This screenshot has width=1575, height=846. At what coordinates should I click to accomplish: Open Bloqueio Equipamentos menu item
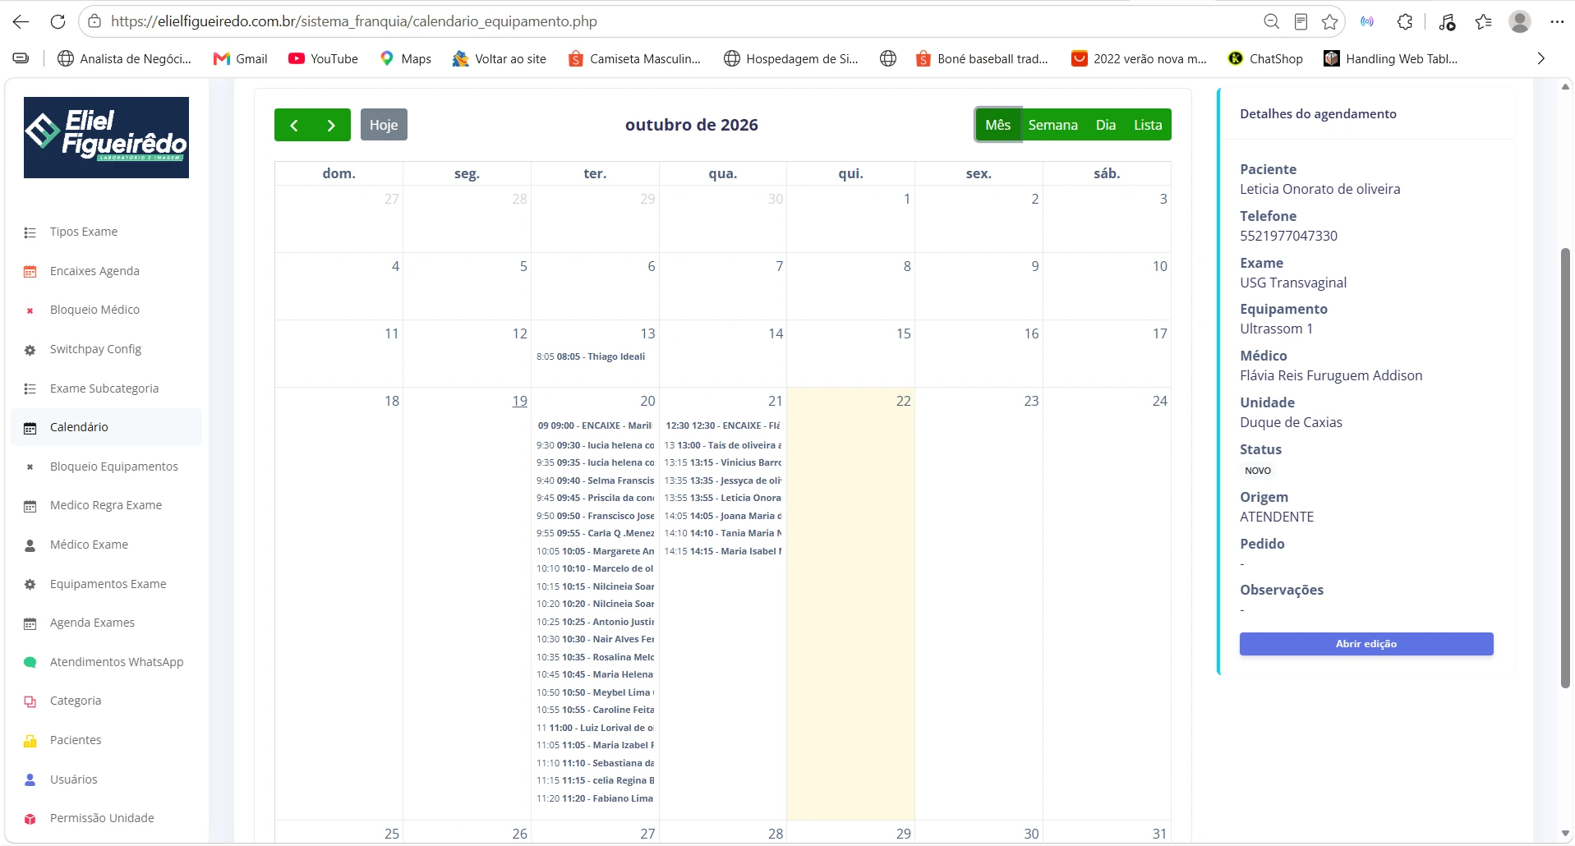(107, 467)
